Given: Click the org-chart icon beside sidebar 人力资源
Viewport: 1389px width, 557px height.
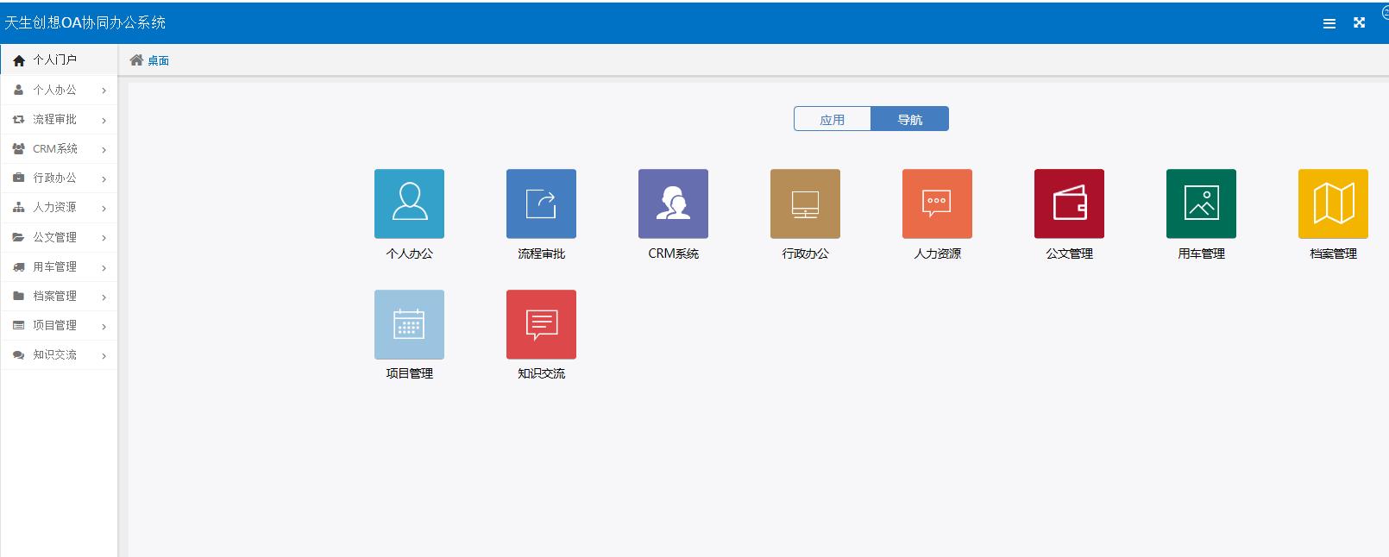Looking at the screenshot, I should pyautogui.click(x=18, y=207).
